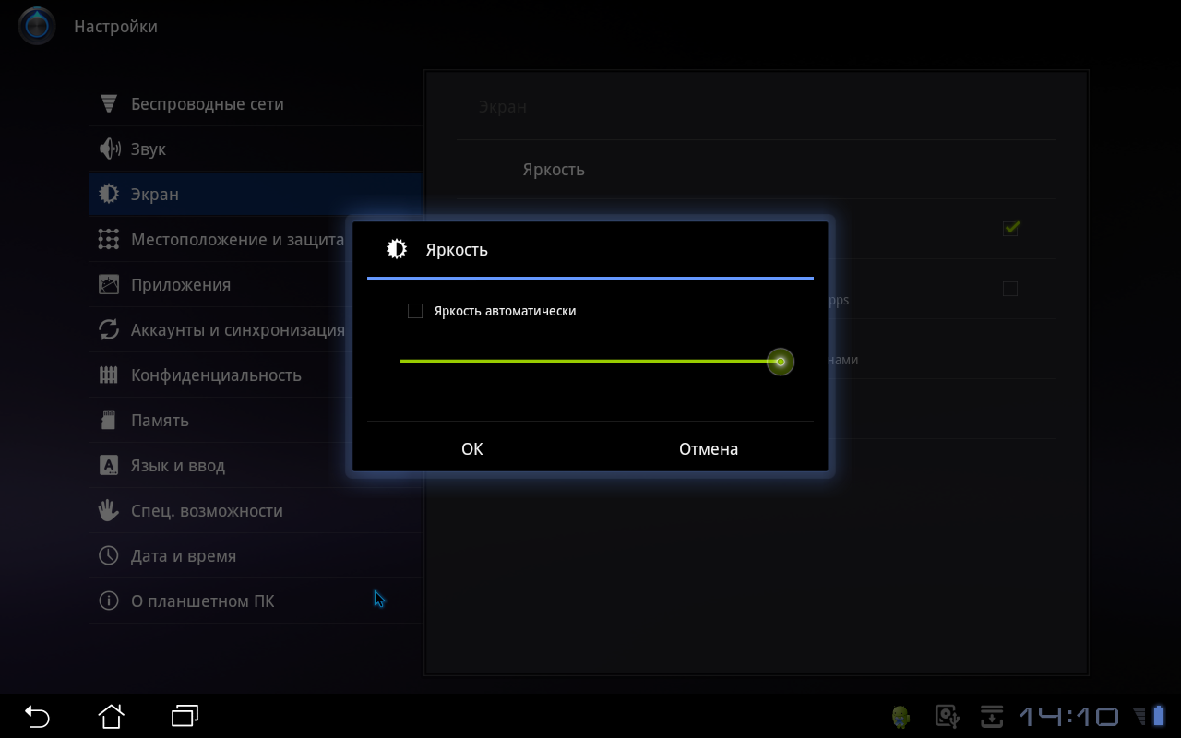Image resolution: width=1181 pixels, height=738 pixels.
Task: Click the brightness slider handle
Action: coord(781,362)
